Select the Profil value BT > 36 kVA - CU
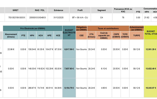 80,18
